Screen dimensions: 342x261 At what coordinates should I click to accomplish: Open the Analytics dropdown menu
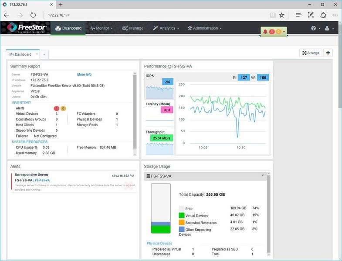point(166,28)
